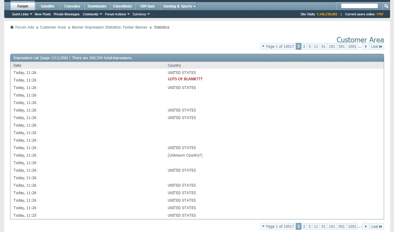Open the Downloads tab
The height and width of the screenshot is (232, 394).
click(97, 6)
